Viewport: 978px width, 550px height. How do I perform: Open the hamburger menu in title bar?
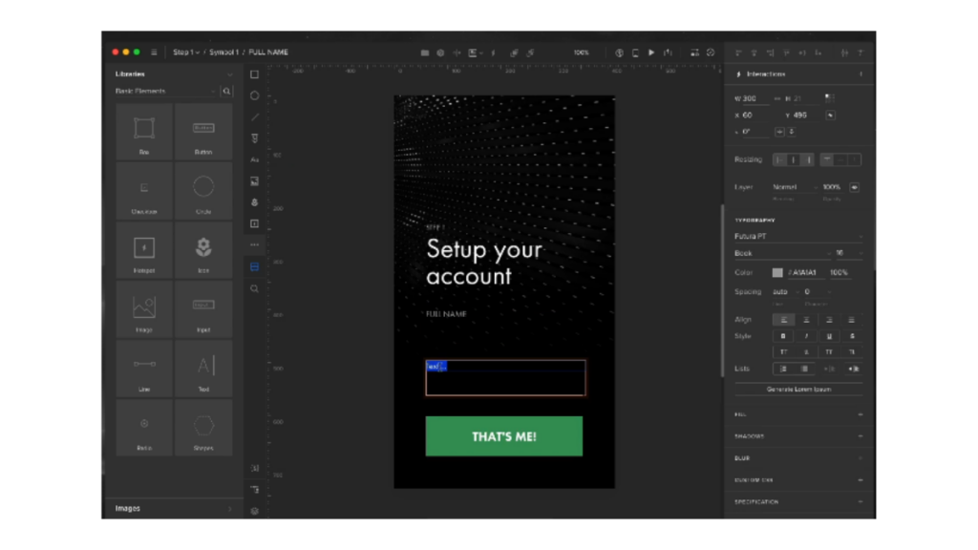click(154, 53)
